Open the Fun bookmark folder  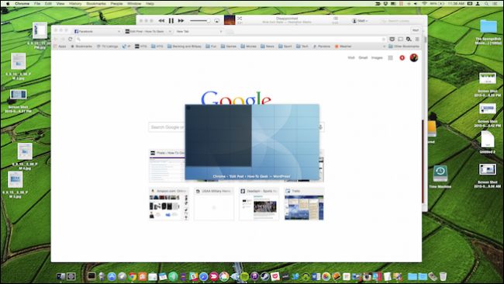pyautogui.click(x=211, y=47)
